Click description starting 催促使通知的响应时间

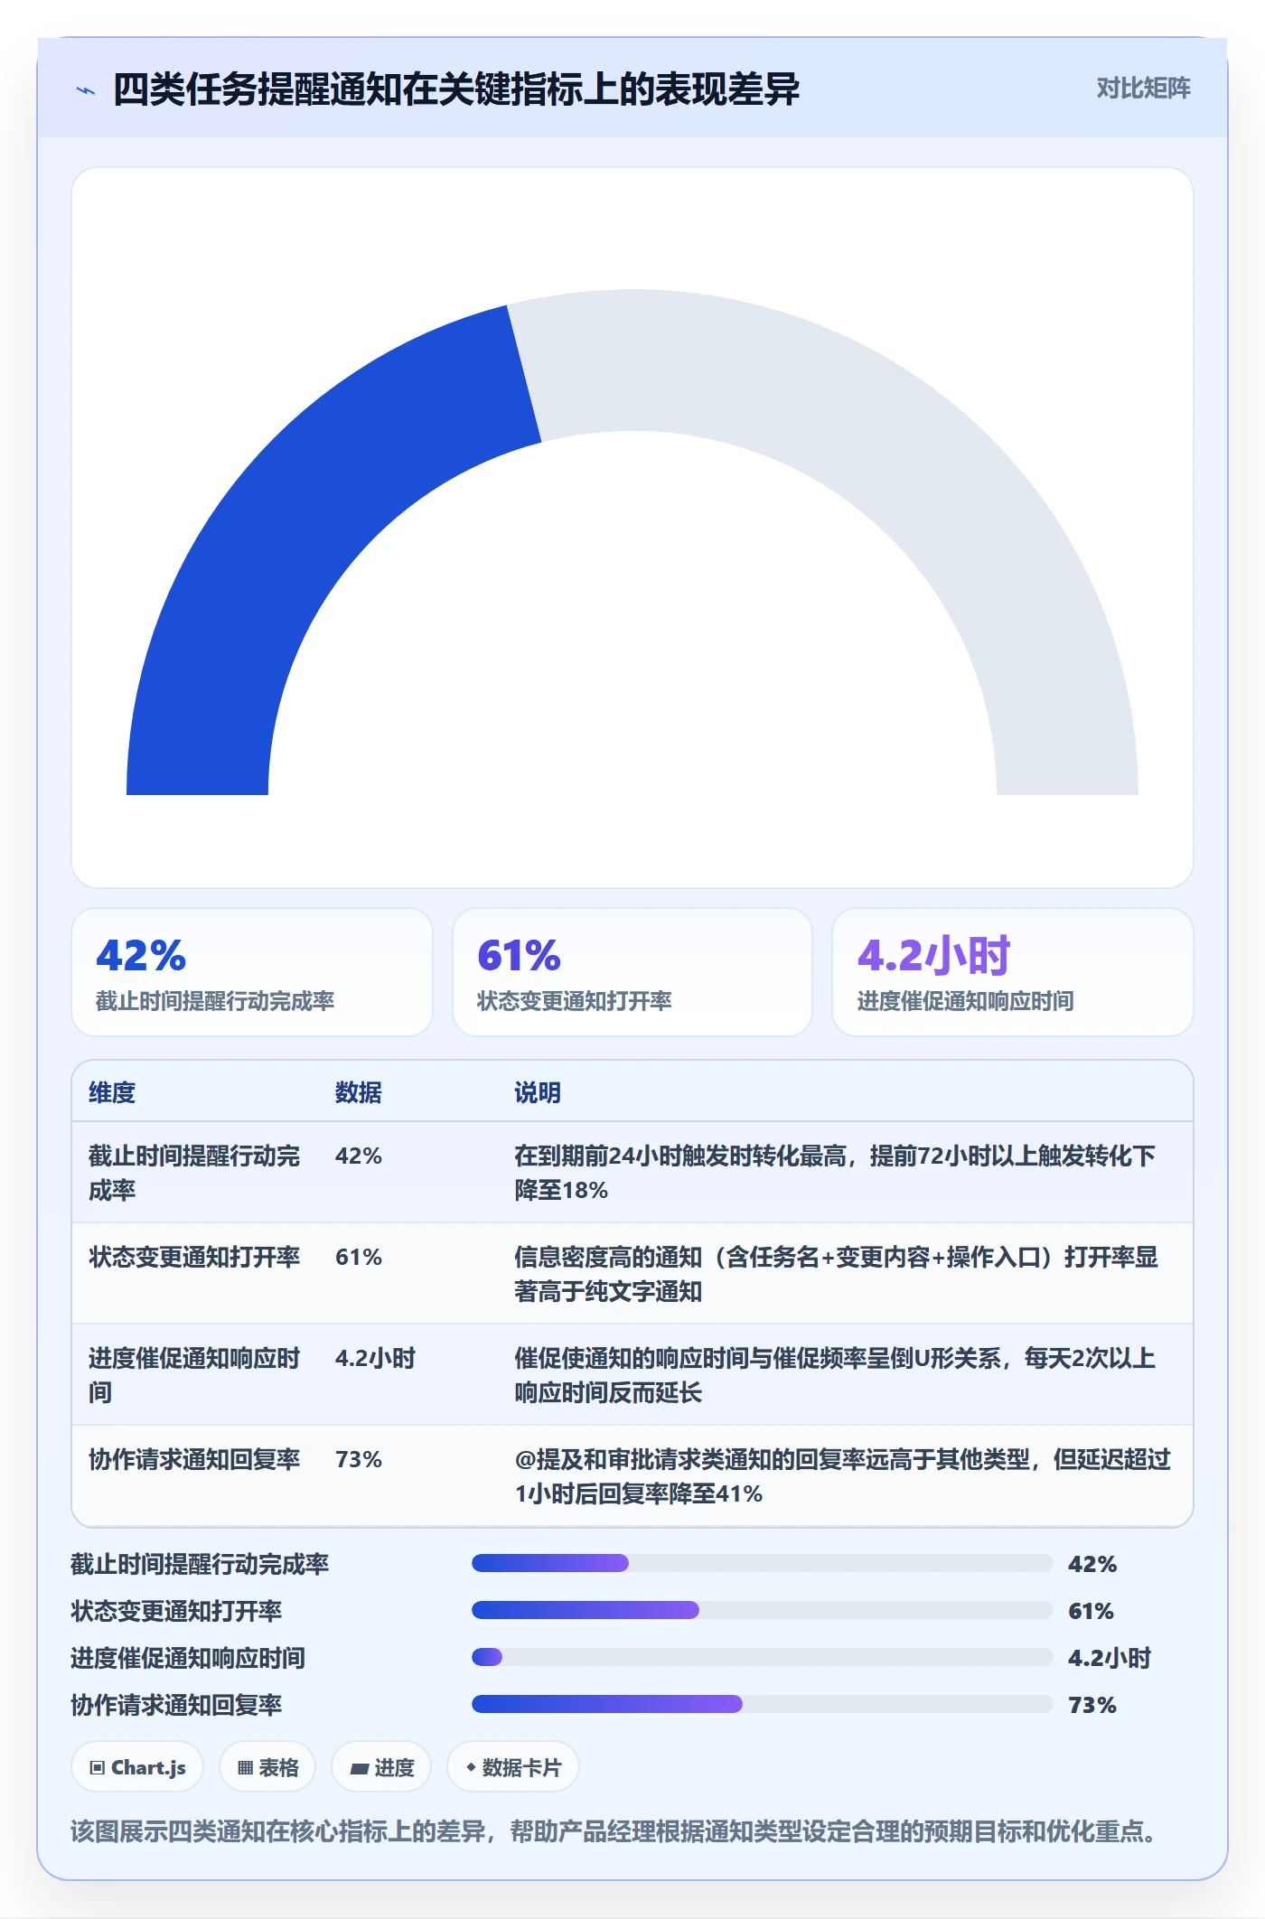pyautogui.click(x=835, y=1375)
